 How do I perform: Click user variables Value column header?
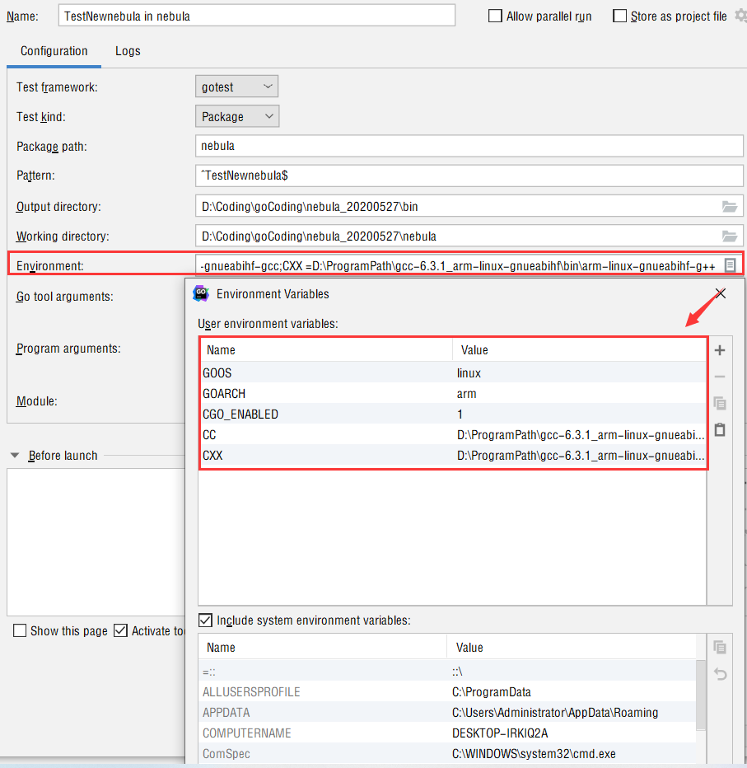pos(579,349)
